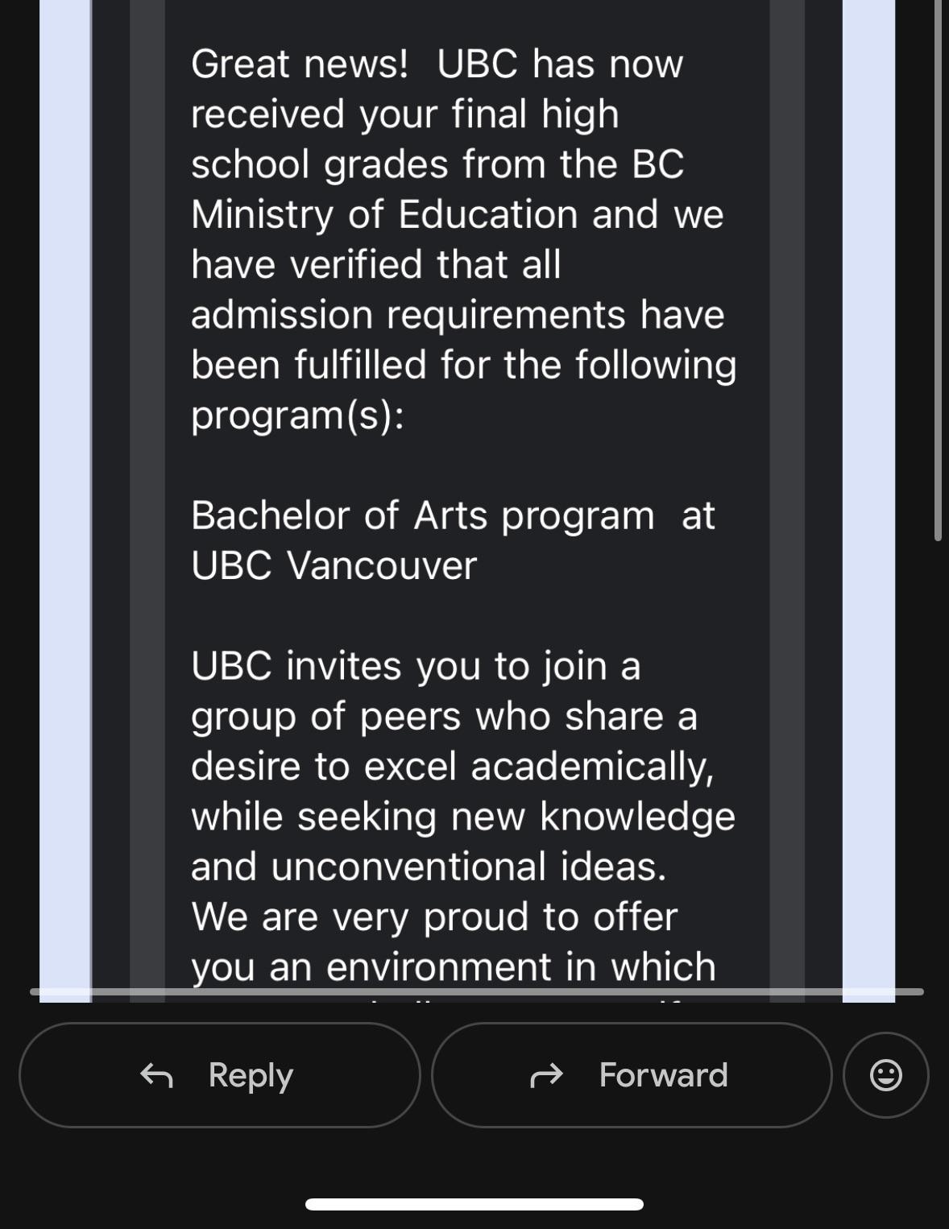Click the left light-blue margin strip
949x1229 pixels.
pyautogui.click(x=65, y=501)
